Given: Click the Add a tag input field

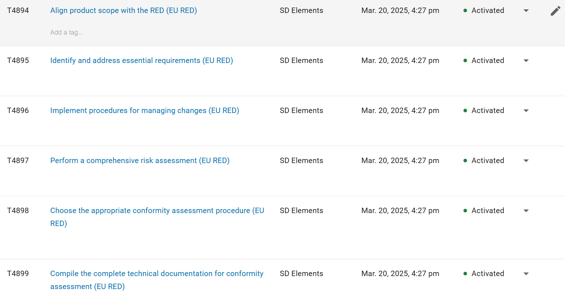Looking at the screenshot, I should pos(67,32).
